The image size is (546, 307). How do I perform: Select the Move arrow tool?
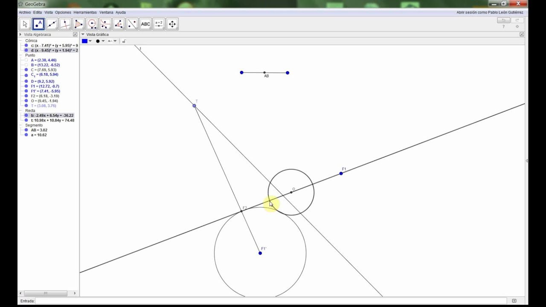coord(25,24)
